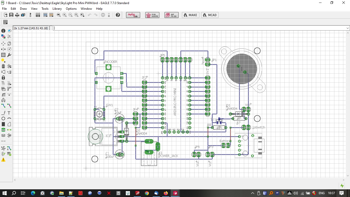Click the Save icon in toolbar
Image resolution: width=350 pixels, height=197 pixels.
(11, 15)
